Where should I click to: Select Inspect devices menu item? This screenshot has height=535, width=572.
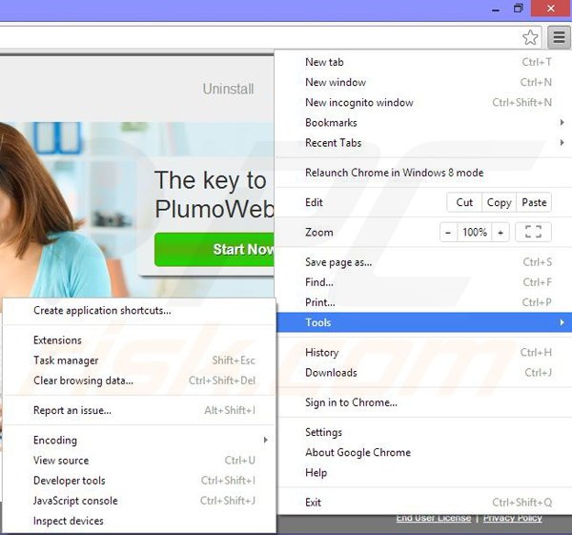pos(139,521)
